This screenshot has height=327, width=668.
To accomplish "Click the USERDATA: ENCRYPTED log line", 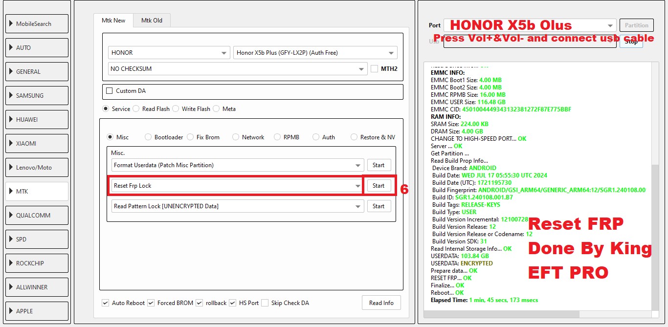I will pyautogui.click(x=462, y=263).
